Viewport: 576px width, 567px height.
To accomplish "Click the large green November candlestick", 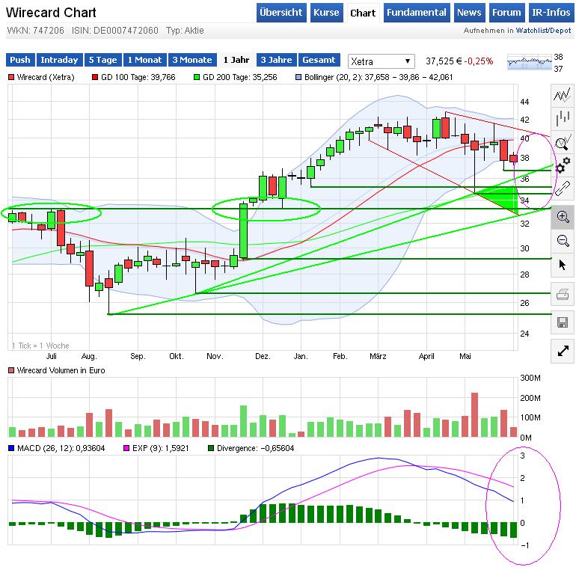I will click(244, 231).
